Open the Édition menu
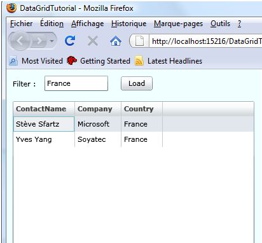The height and width of the screenshot is (243, 262). click(x=52, y=24)
